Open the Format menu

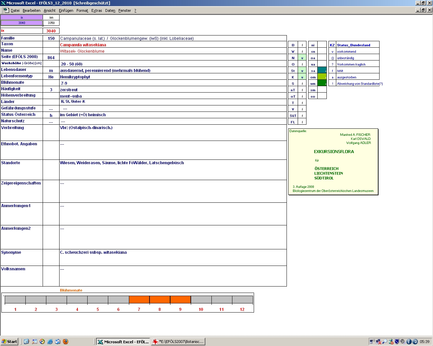pos(82,10)
